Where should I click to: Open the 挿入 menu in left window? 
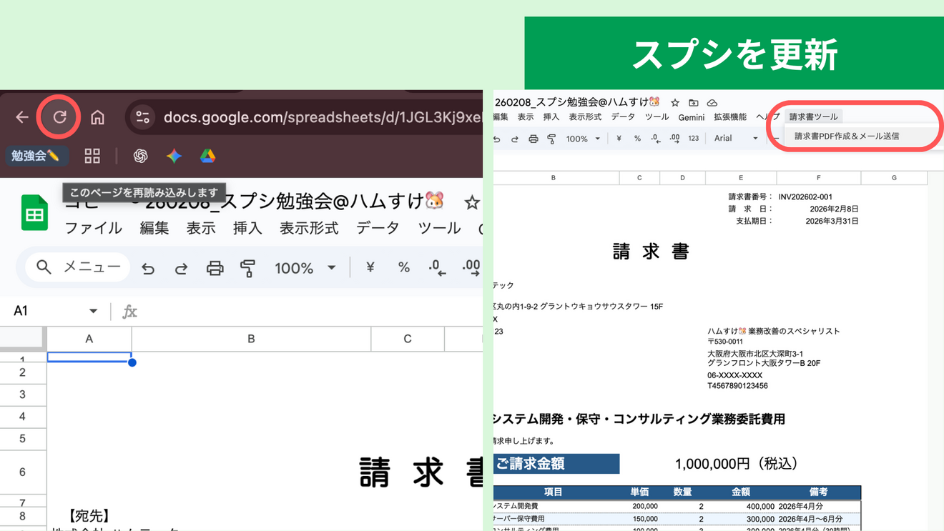(247, 228)
